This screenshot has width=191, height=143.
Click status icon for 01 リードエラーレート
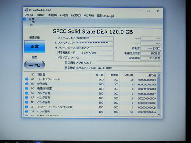pos(27,79)
